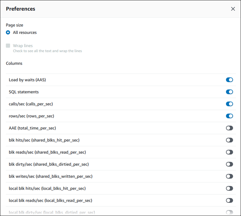Check the Wrap lines checkbox
Image resolution: width=241 pixels, height=216 pixels.
pos(8,45)
